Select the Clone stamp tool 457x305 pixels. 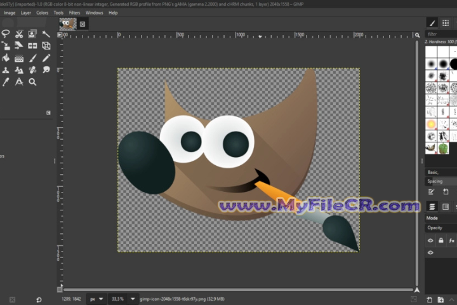point(6,70)
